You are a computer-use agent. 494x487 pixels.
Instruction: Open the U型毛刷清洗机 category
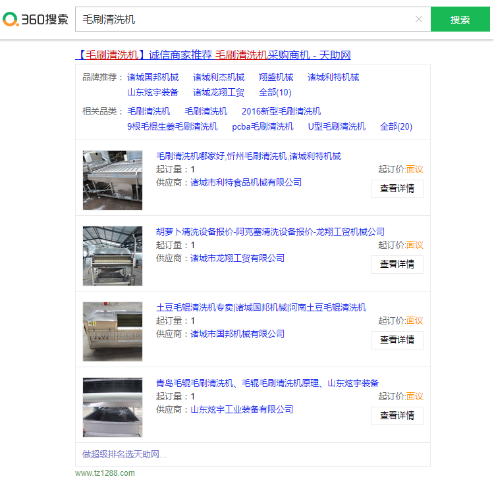[337, 126]
